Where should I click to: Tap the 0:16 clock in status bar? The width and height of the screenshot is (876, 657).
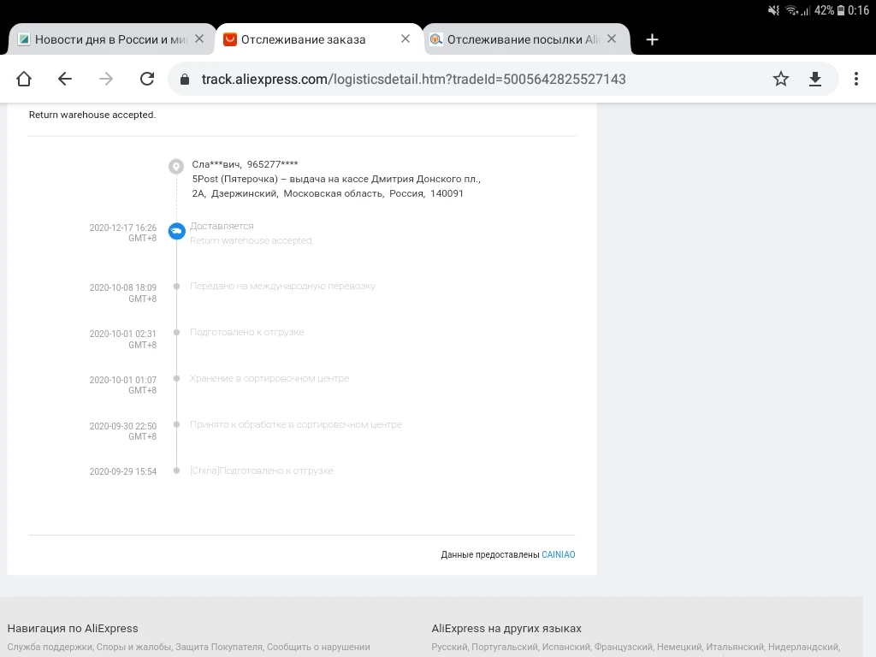point(858,10)
